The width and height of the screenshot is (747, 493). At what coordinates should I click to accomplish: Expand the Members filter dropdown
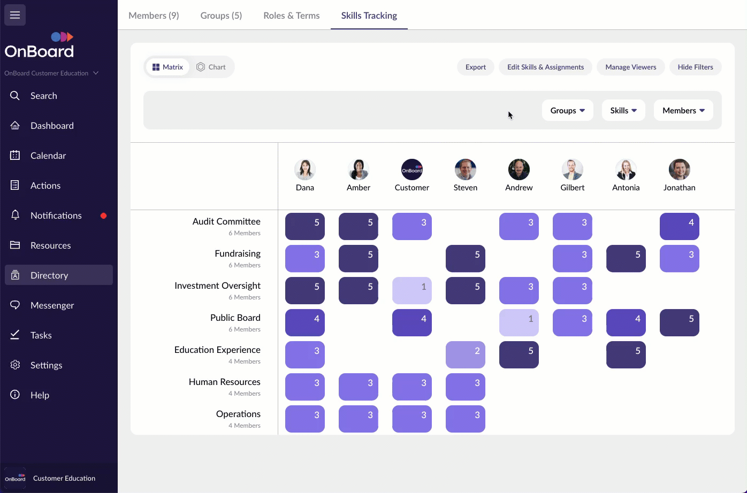point(683,110)
